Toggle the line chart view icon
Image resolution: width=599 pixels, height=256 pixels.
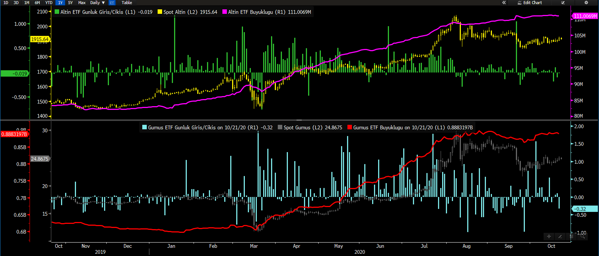click(112, 3)
